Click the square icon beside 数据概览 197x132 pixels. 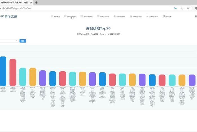[x=52, y=16]
